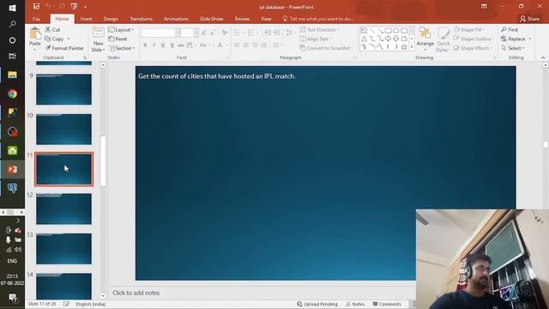Switch to the Review tab

coord(242,19)
